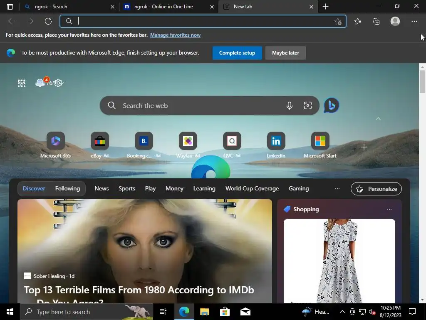
Task: Dismiss setup with Maybe later
Action: (x=285, y=53)
